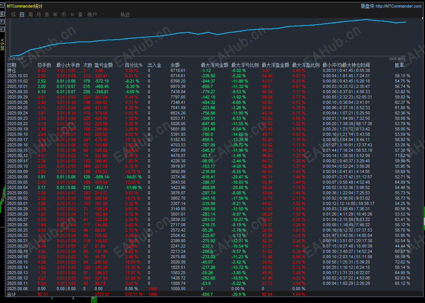Select the 日 daily statistics tab
This screenshot has width=425, height=303.
(x=22, y=14)
